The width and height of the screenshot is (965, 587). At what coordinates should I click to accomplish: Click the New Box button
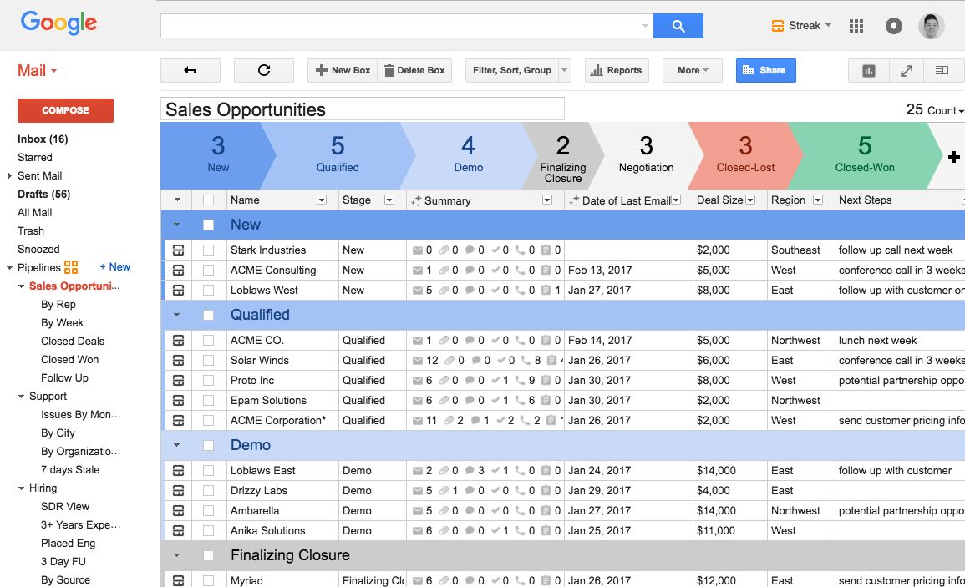[x=343, y=70]
